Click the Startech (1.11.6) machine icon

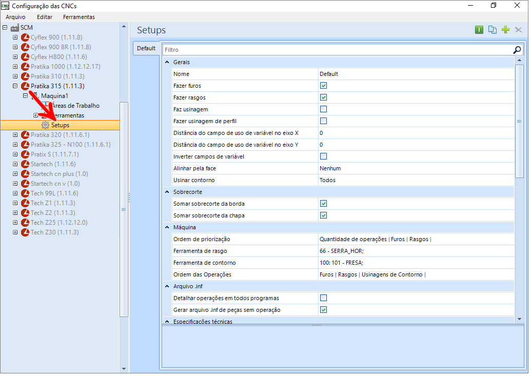point(25,165)
